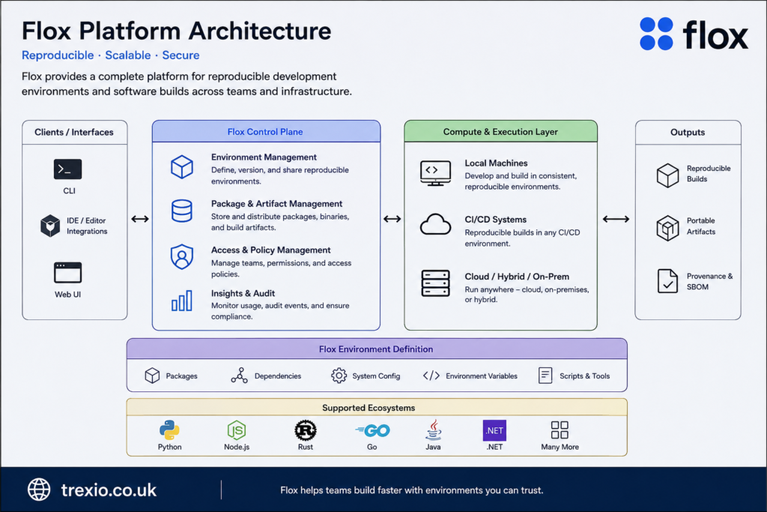Image resolution: width=767 pixels, height=512 pixels.
Task: Click the Go logo
Action: (372, 431)
